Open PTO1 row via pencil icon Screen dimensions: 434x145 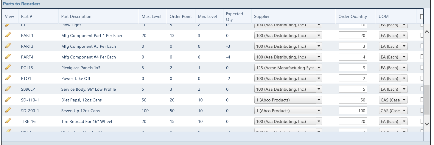coord(8,78)
